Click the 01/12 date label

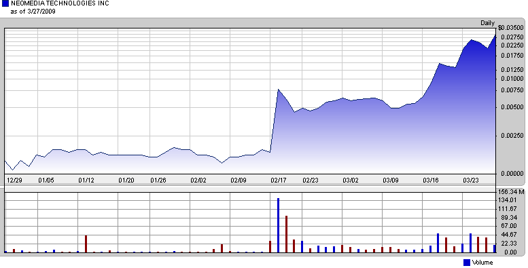click(x=86, y=180)
